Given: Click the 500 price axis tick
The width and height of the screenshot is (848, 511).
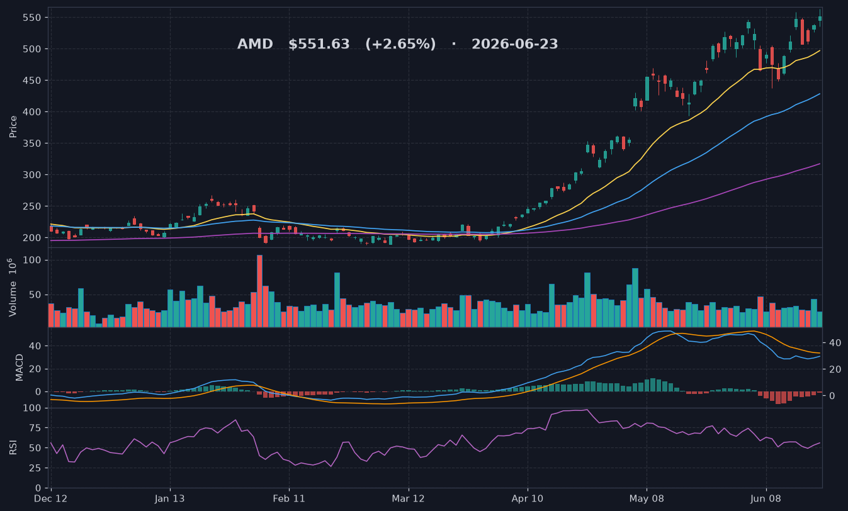Looking at the screenshot, I should 33,49.
